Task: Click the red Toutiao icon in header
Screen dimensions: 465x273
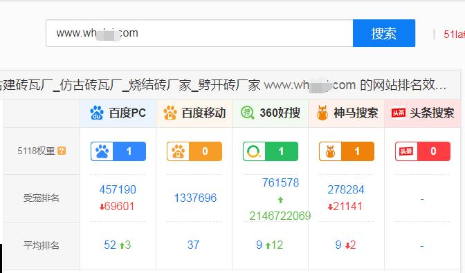Action: (x=399, y=113)
